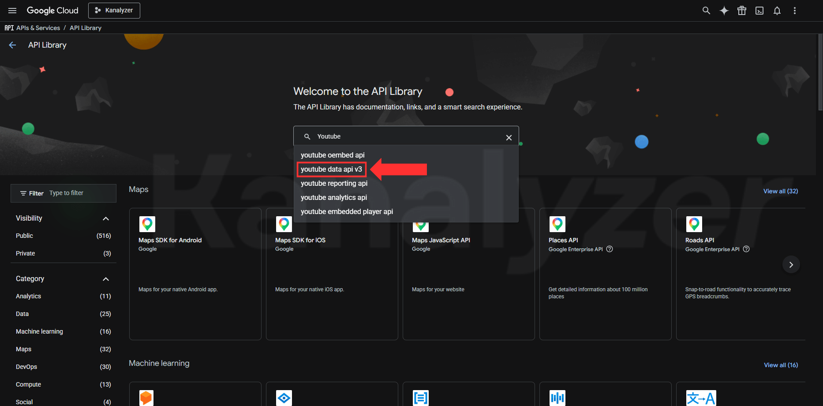Filter by DevOps category

click(x=64, y=367)
